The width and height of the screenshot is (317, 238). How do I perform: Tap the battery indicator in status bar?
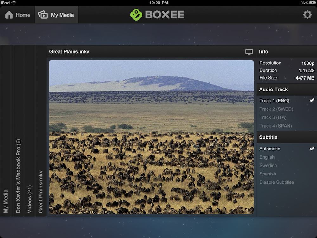click(x=312, y=3)
